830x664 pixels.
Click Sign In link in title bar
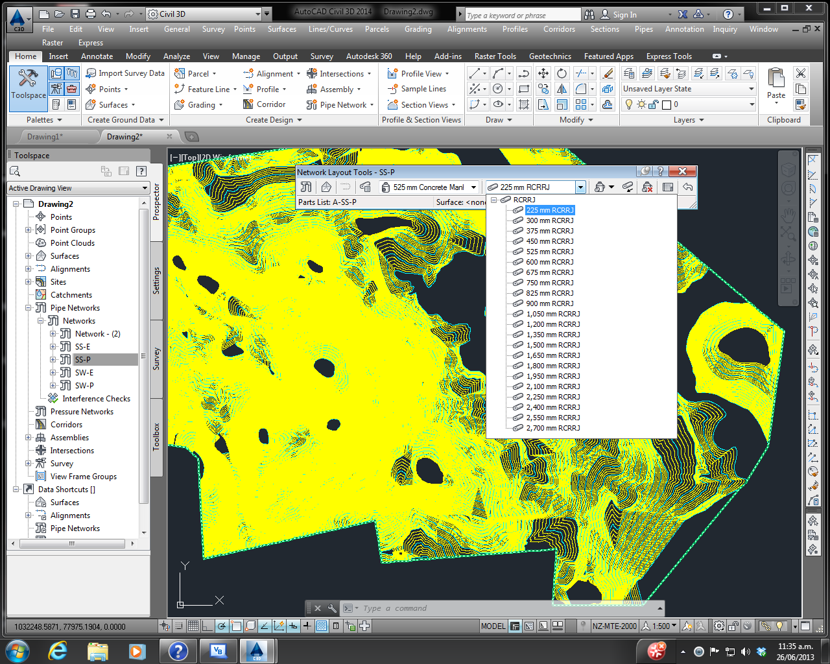(x=619, y=14)
